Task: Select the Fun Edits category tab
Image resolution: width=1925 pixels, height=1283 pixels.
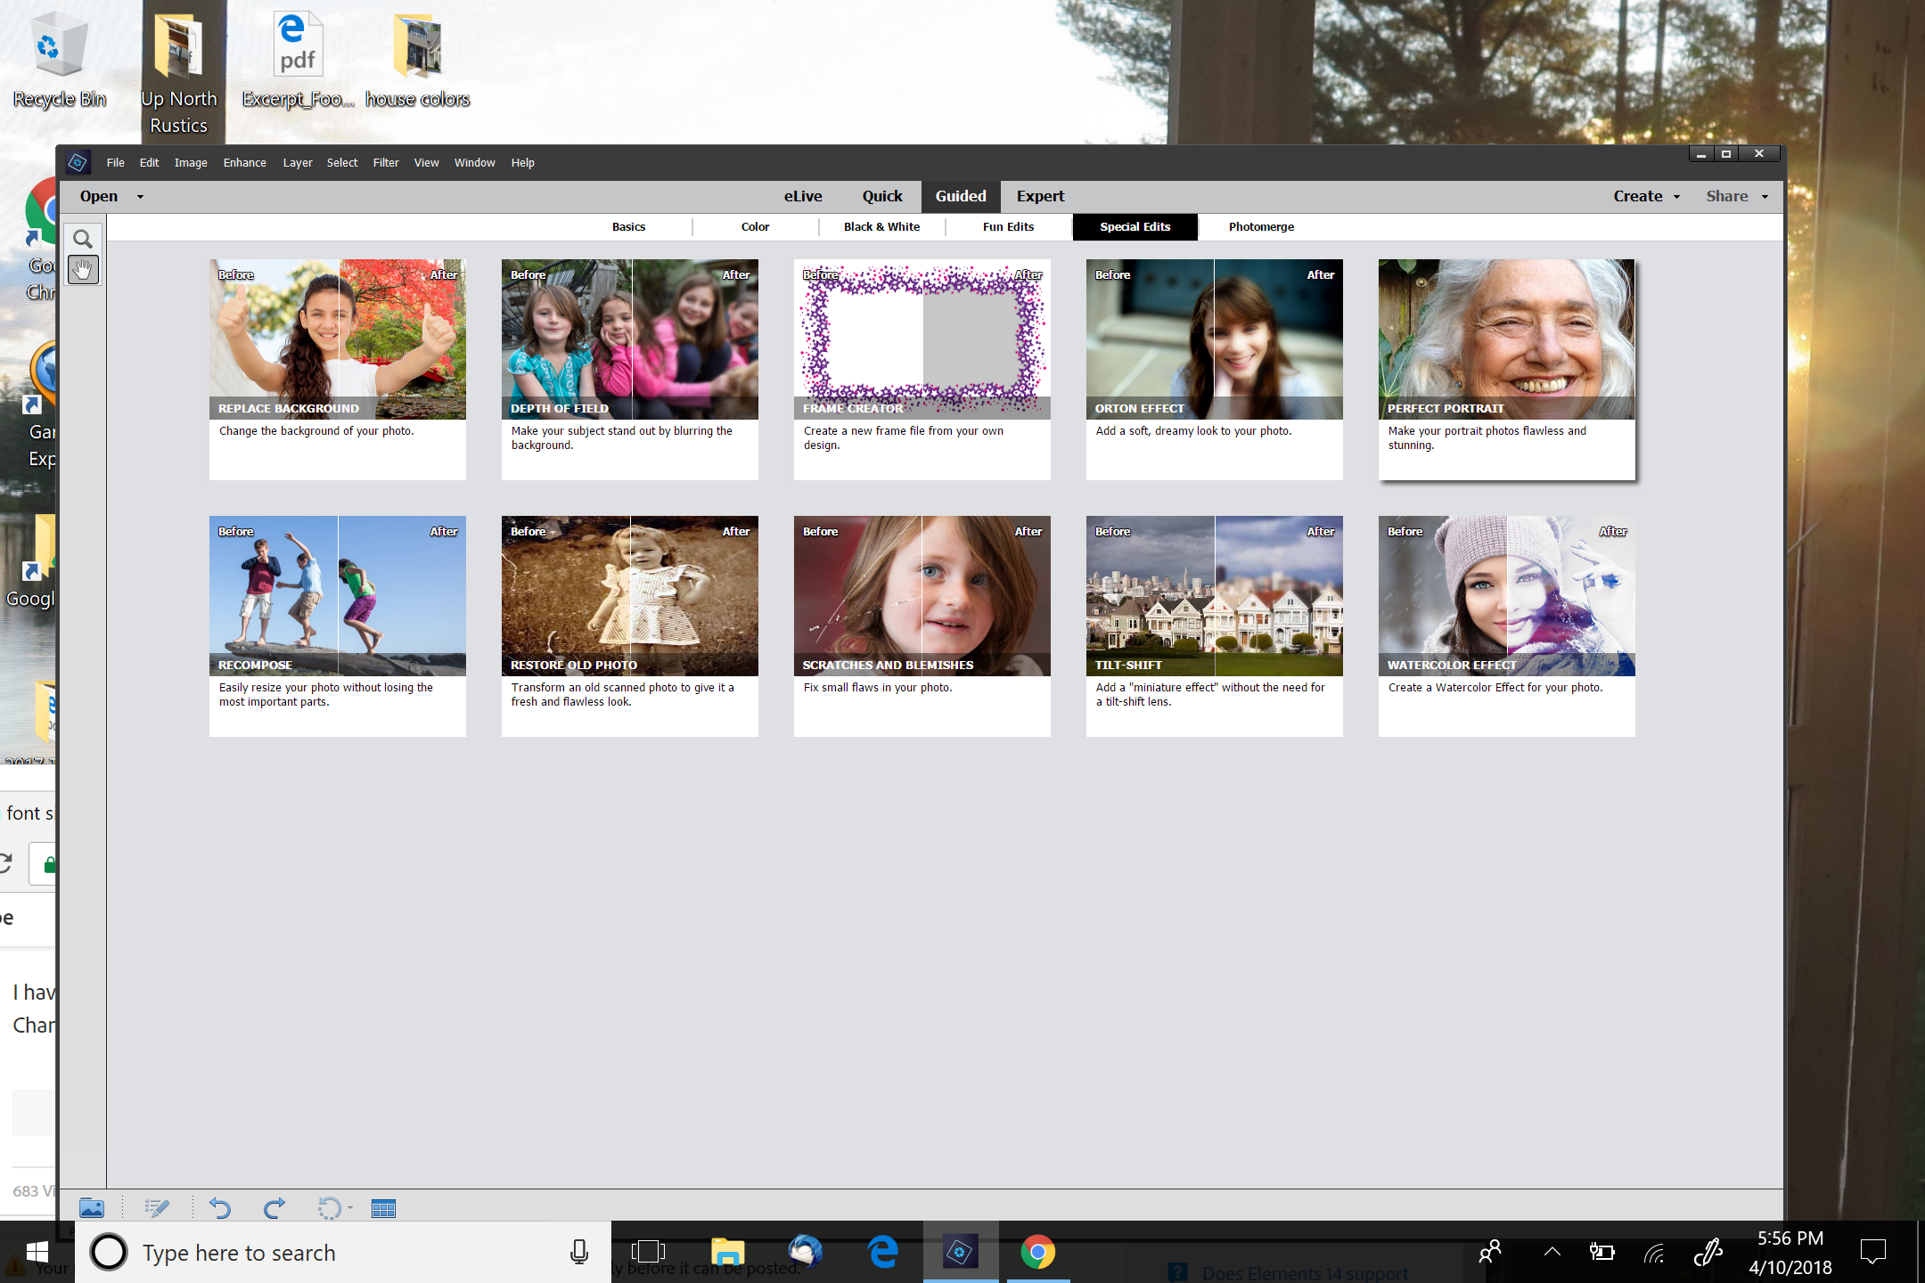Action: click(1008, 226)
